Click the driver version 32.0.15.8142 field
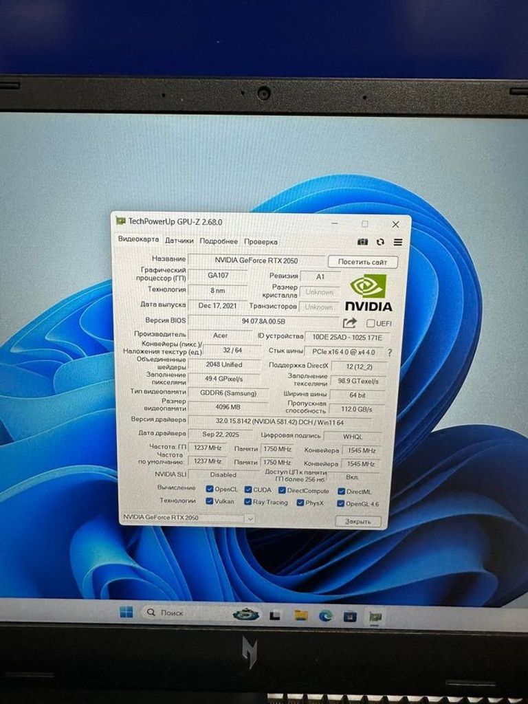The height and width of the screenshot is (704, 528). pyautogui.click(x=280, y=422)
